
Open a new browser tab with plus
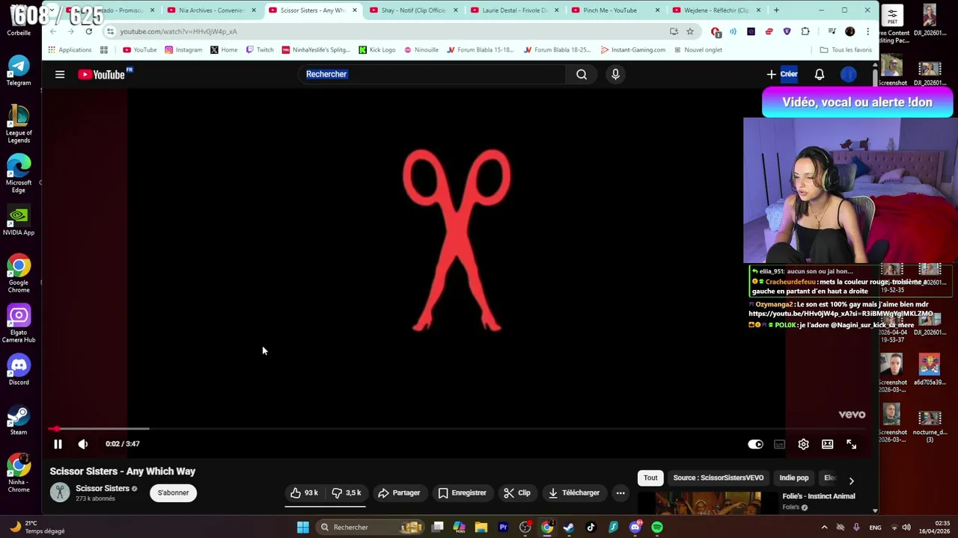pos(776,10)
